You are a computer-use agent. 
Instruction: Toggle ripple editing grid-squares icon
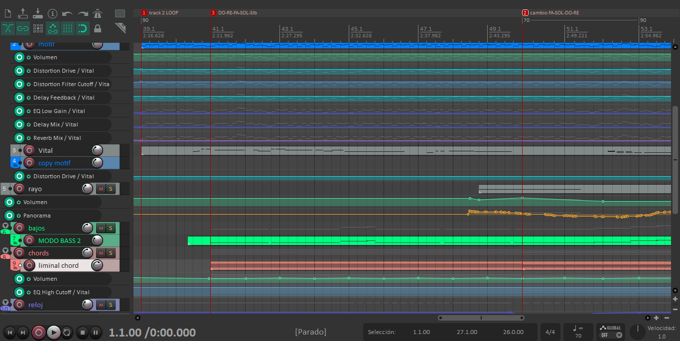click(x=38, y=28)
